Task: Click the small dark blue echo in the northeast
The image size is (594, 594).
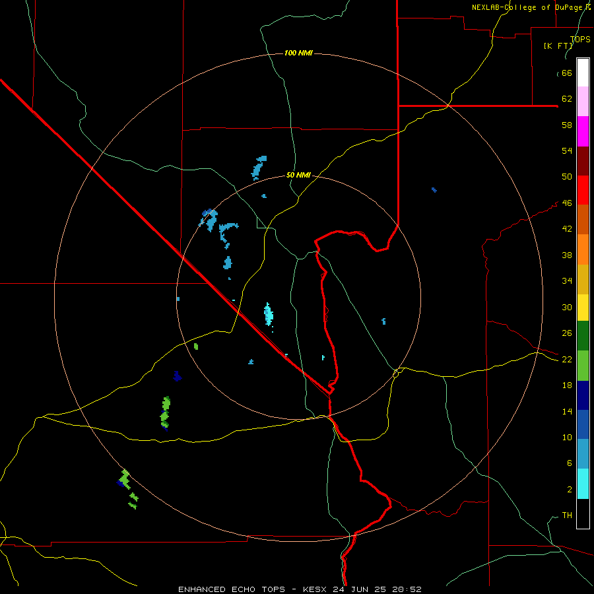Action: tap(434, 190)
